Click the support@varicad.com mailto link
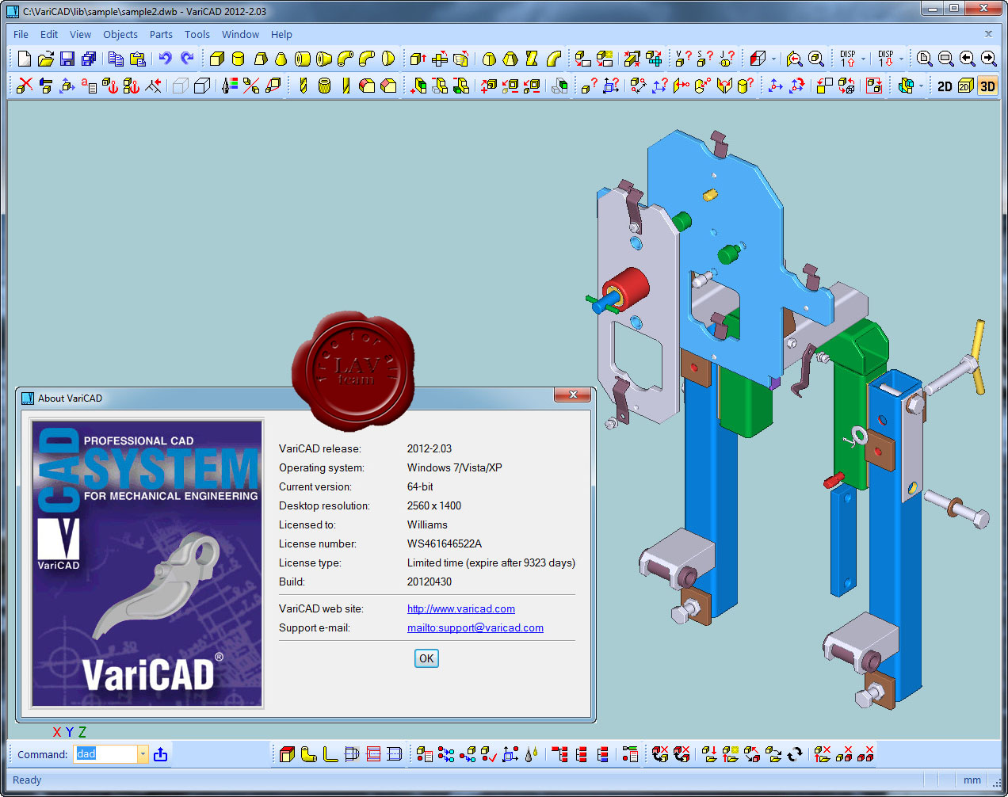 pos(475,627)
